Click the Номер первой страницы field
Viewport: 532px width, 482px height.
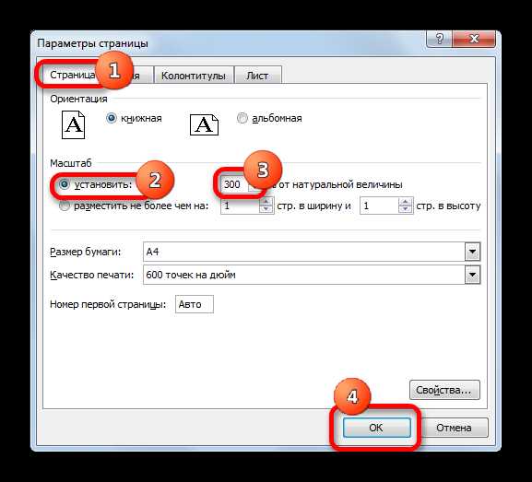(195, 304)
